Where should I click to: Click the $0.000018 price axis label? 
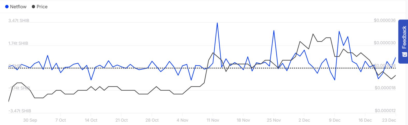coord(385,88)
